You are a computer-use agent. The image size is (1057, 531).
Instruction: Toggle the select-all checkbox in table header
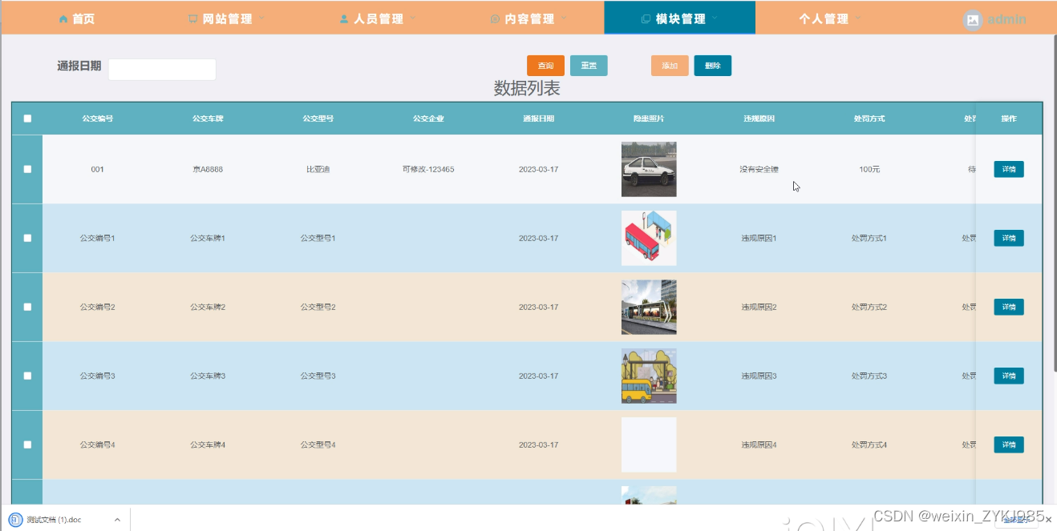pyautogui.click(x=27, y=119)
